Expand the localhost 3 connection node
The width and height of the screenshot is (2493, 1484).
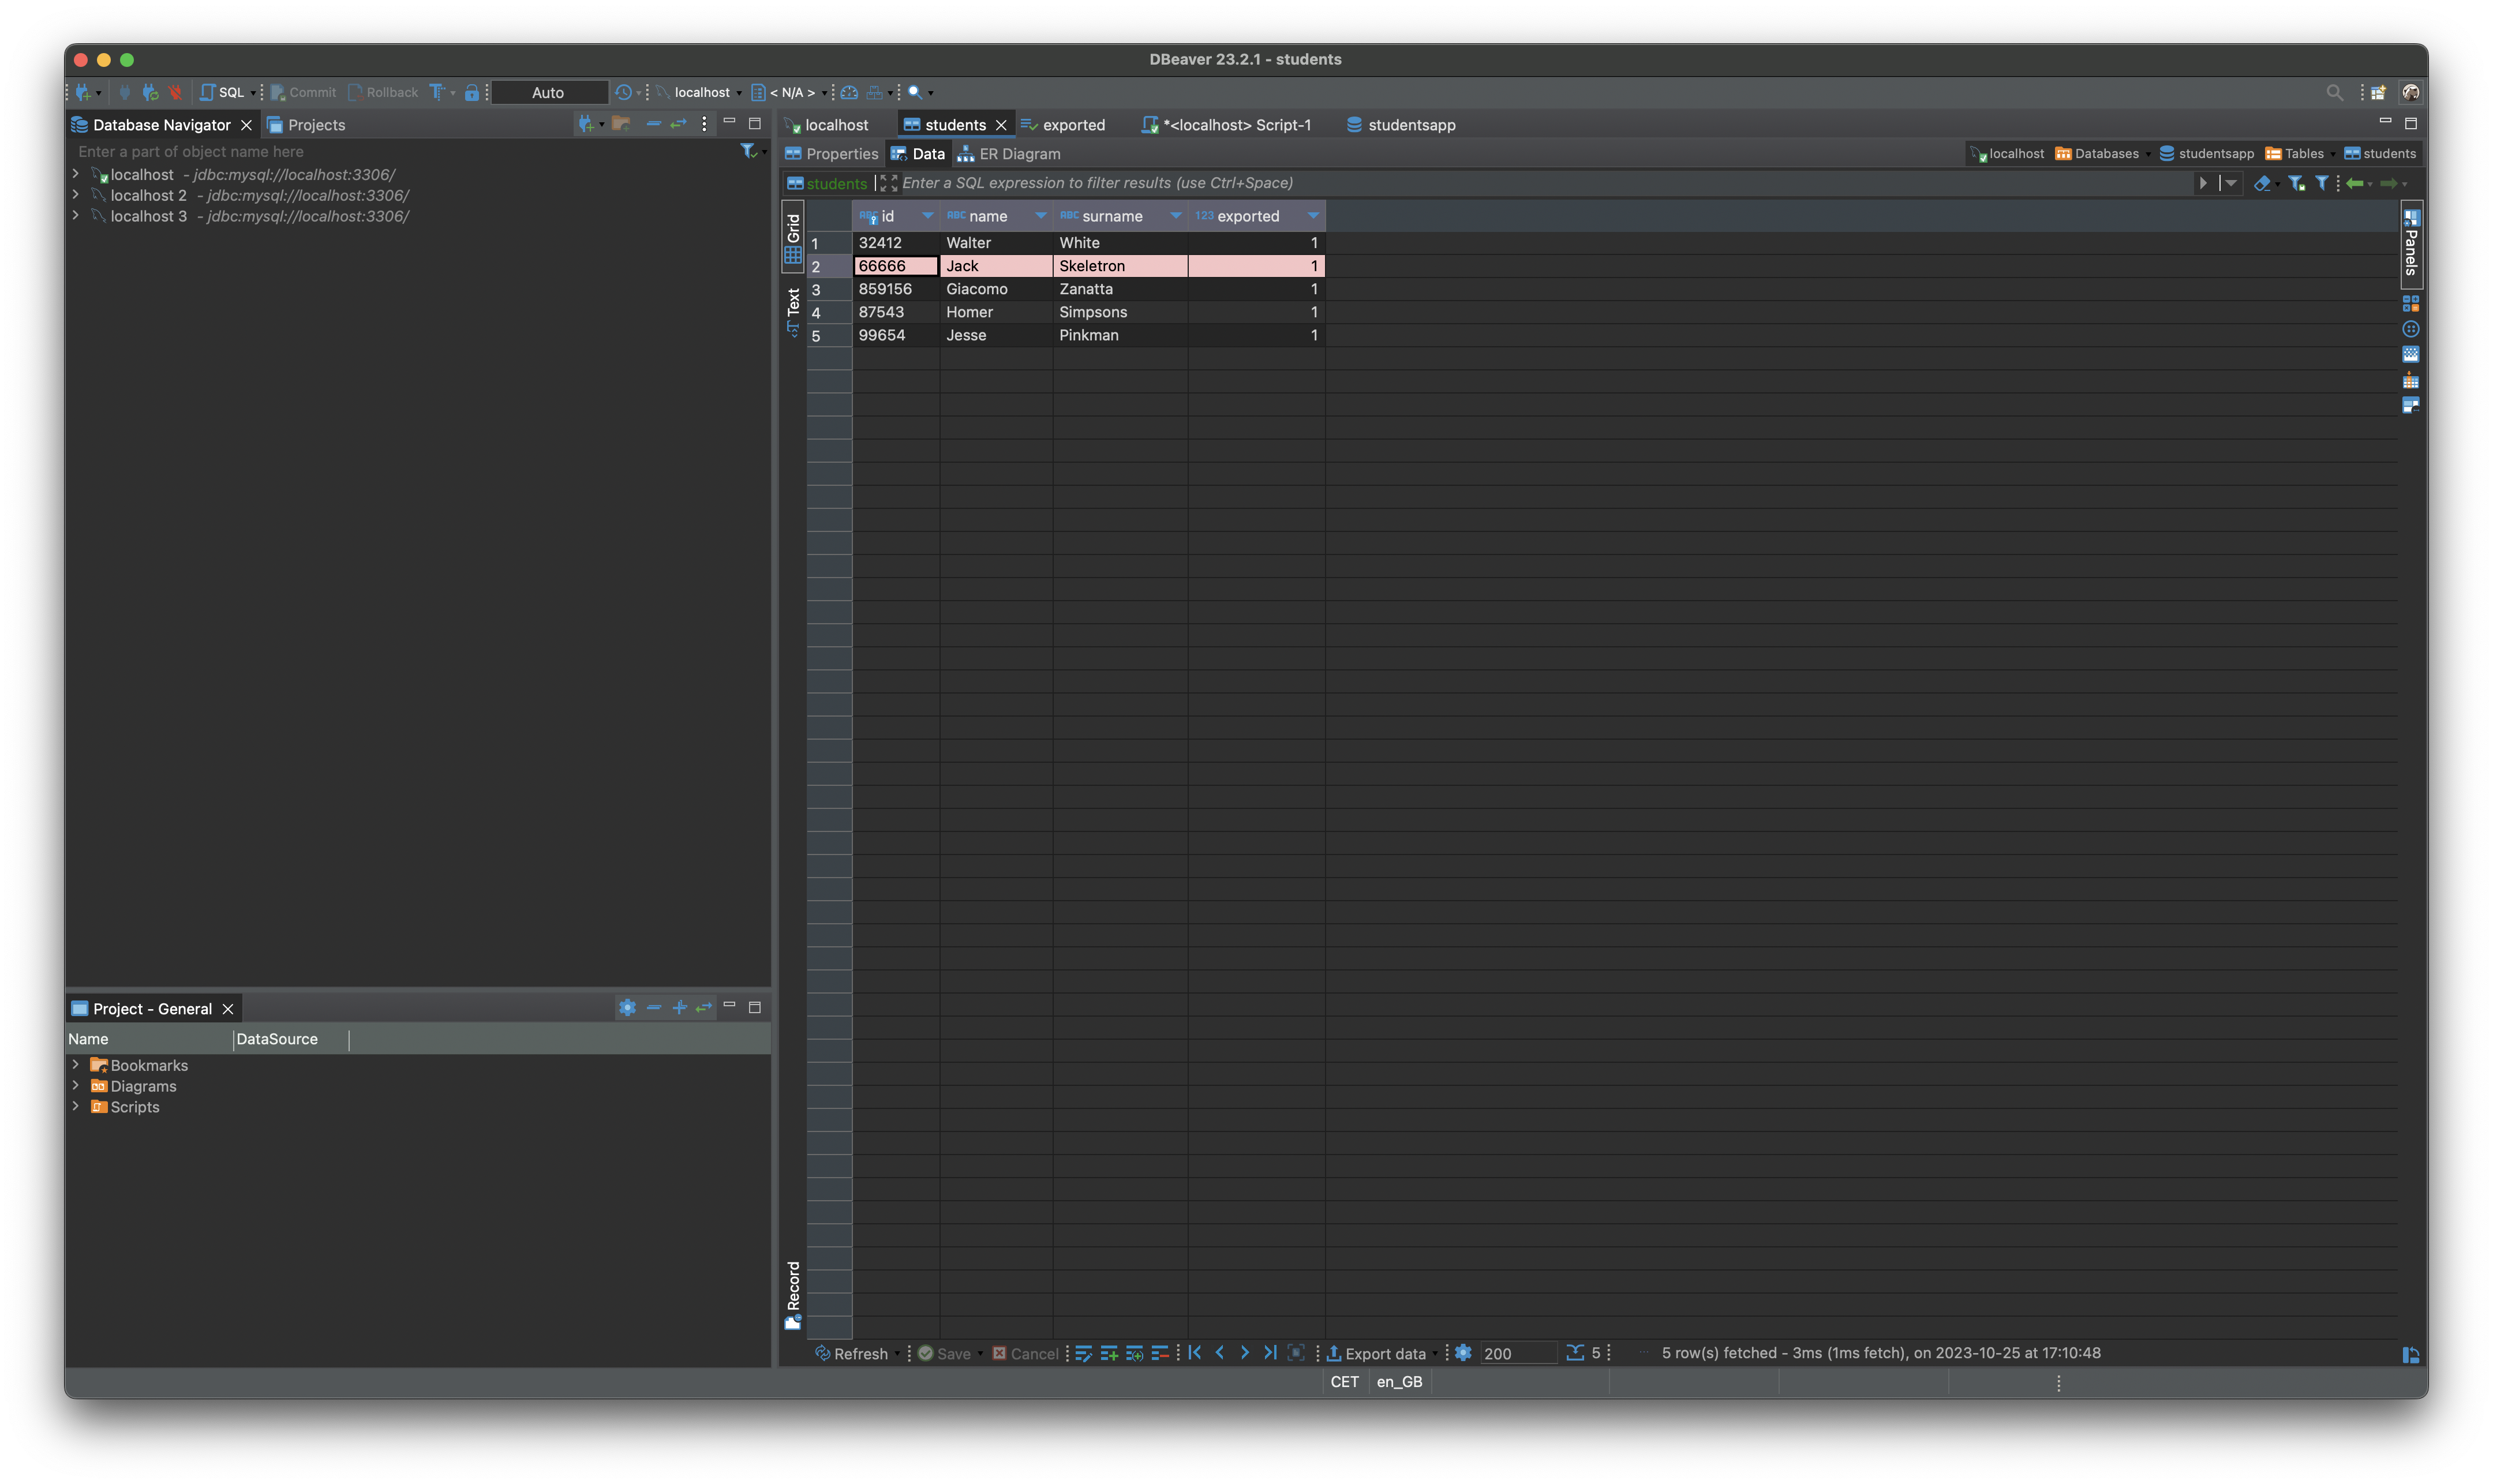tap(76, 216)
